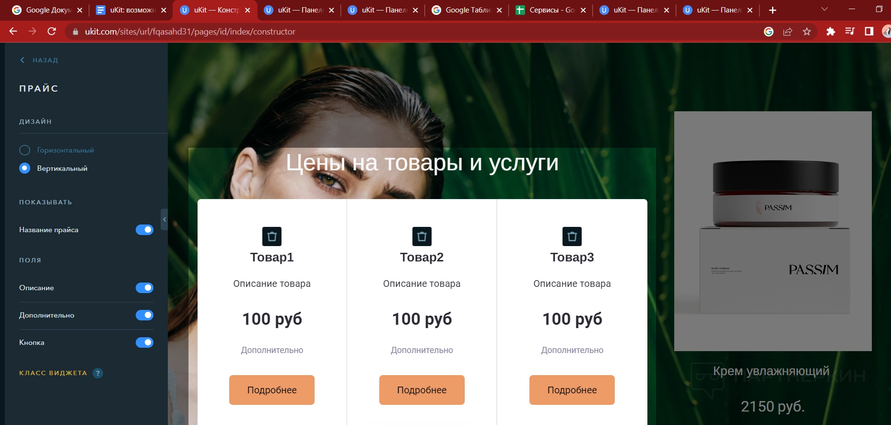This screenshot has height=425, width=891.
Task: Click Дополнительно text under Товар3
Action: [x=572, y=350]
